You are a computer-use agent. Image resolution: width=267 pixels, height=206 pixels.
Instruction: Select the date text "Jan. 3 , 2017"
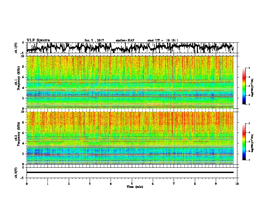(x=94, y=40)
